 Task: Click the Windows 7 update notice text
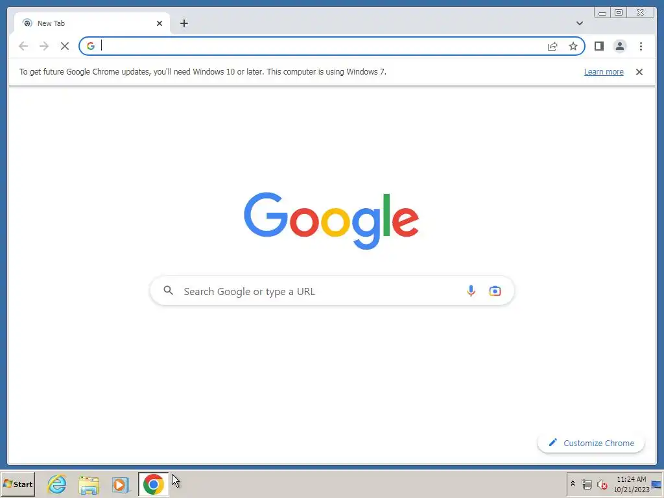(x=203, y=72)
